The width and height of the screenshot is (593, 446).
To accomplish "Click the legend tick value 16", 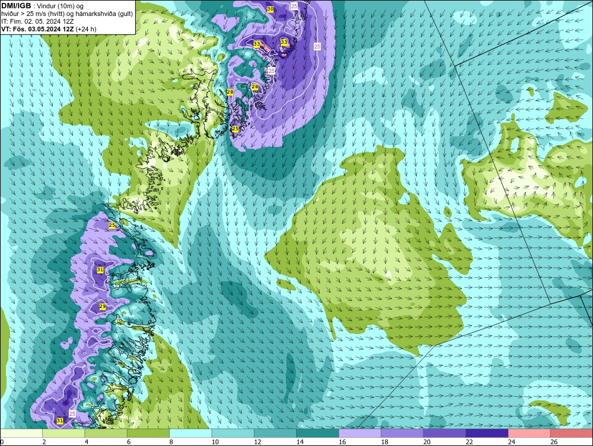I will 342,442.
